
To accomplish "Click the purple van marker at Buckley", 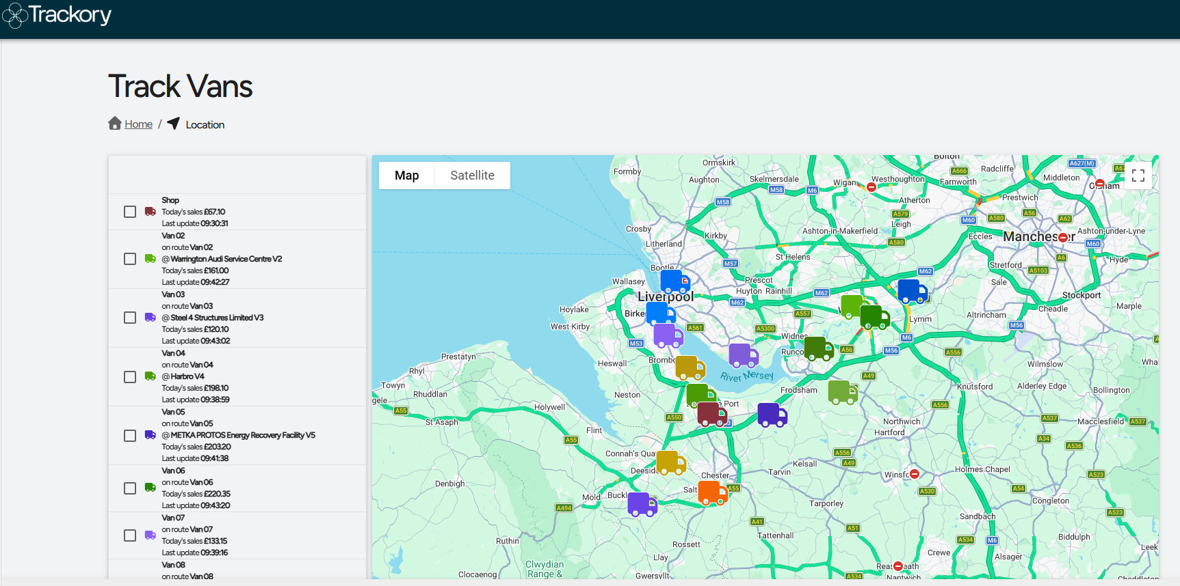I will pyautogui.click(x=642, y=504).
